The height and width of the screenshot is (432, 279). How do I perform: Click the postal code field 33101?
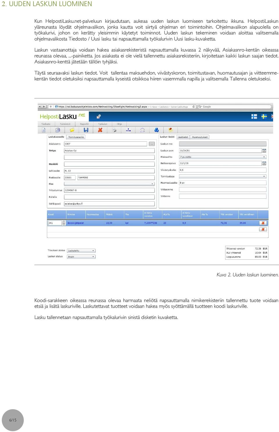(70, 178)
